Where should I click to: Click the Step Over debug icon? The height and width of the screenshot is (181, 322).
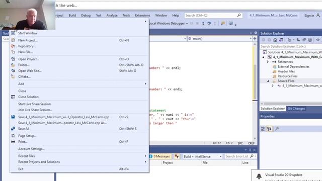tap(209, 24)
